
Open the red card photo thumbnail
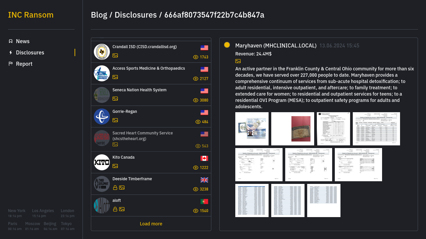tap(293, 129)
